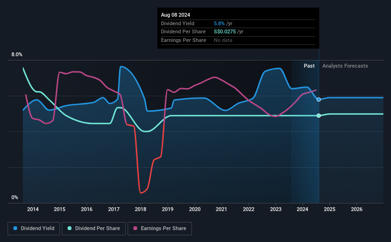Viewport: 391px width, 242px height.
Task: Click the 2016 x-axis label
Action: [x=87, y=209]
